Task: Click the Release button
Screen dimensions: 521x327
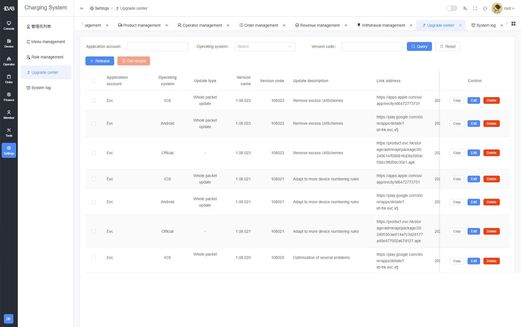Action: (x=100, y=61)
